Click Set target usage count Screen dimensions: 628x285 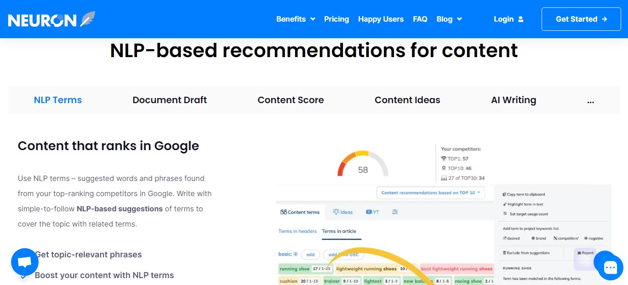[525, 214]
